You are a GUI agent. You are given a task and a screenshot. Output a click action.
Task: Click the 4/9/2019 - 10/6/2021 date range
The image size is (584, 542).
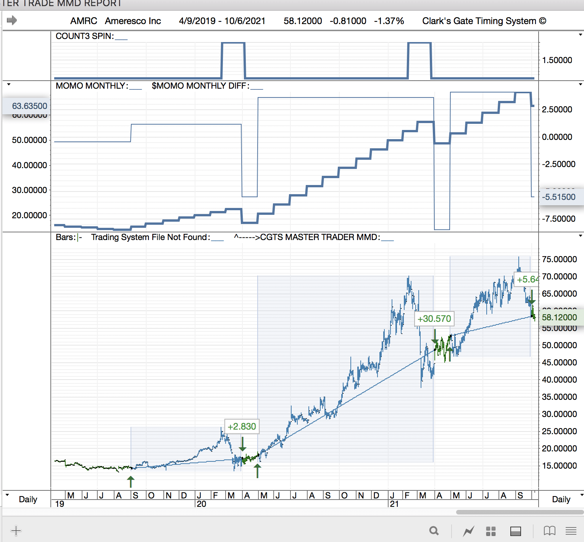tap(222, 21)
